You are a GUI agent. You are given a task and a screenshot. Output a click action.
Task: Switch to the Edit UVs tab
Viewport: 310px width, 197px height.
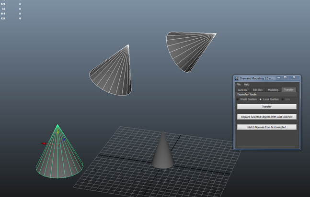(x=258, y=90)
